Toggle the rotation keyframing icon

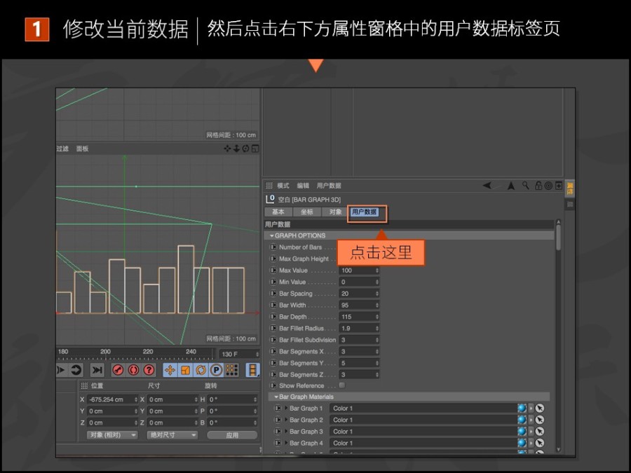[201, 370]
